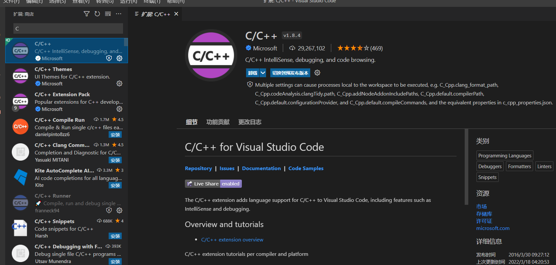The image size is (556, 265).
Task: Select C/C++ Debugging with Flags entry
Action: (x=66, y=254)
